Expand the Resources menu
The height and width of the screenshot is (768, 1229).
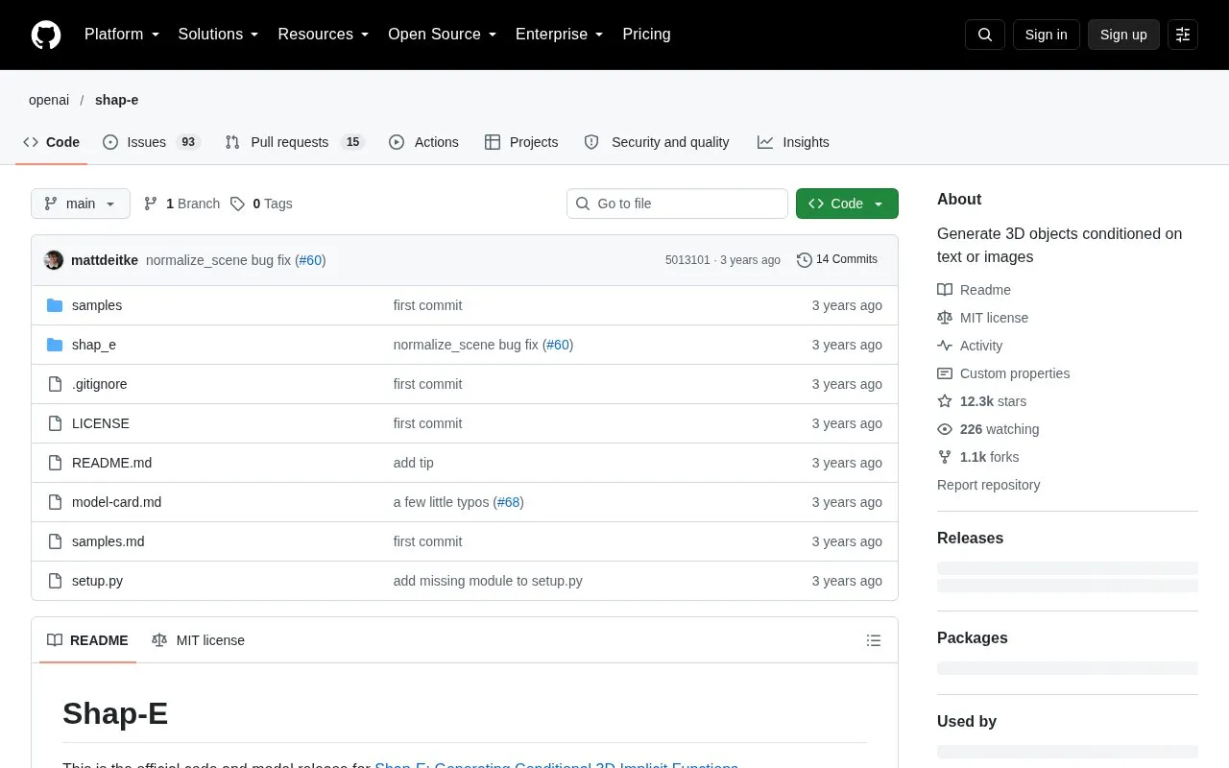tap(324, 35)
